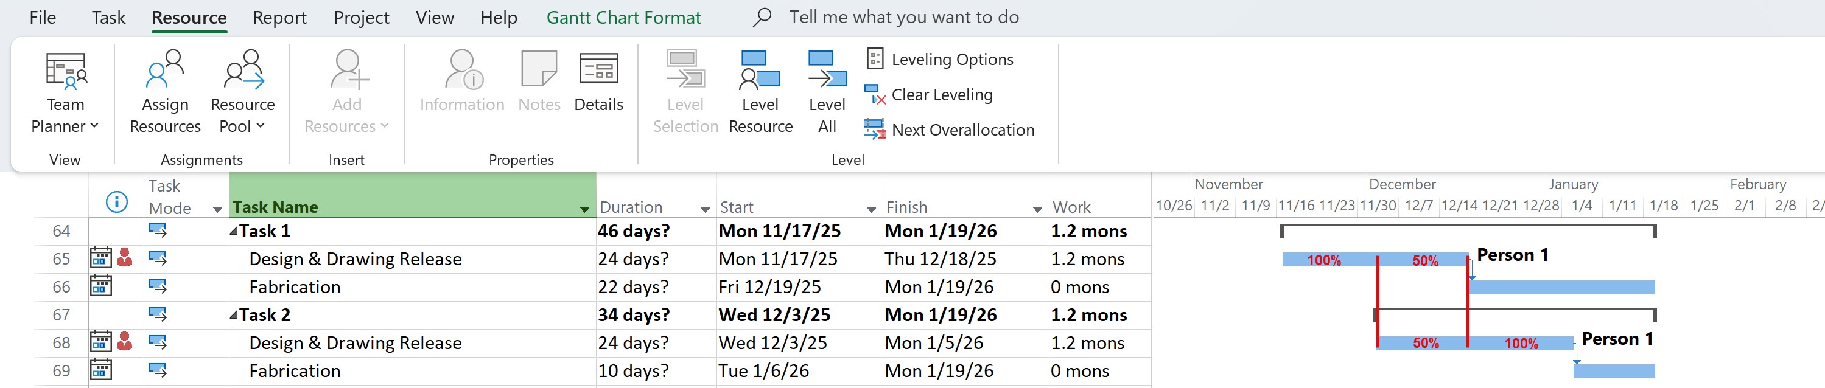Screen dimensions: 1825x388
Task: Open Leveling Options
Action: 940,60
